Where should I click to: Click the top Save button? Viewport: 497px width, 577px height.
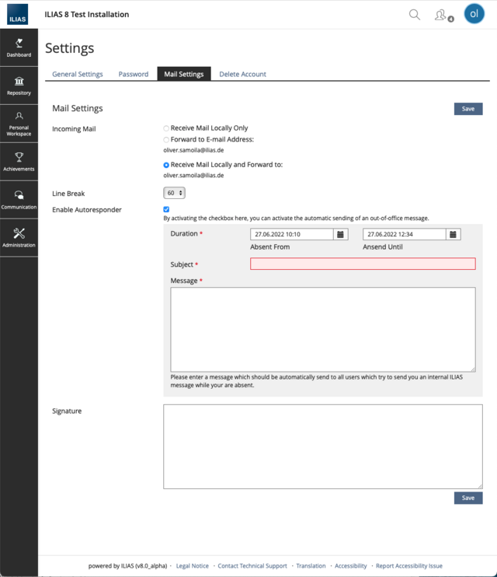[467, 109]
